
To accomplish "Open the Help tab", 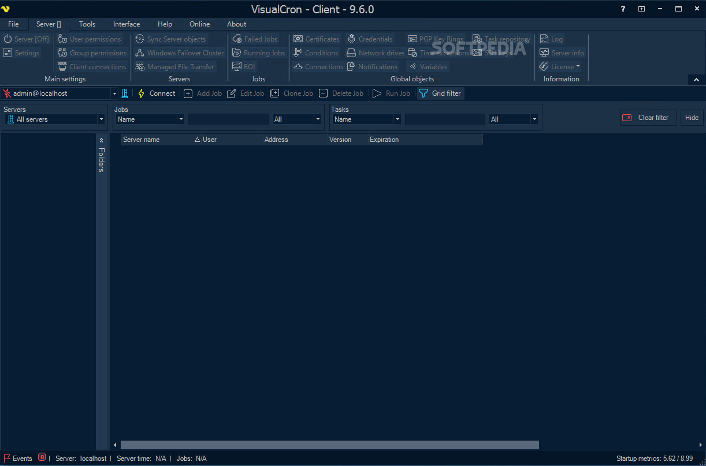I will (165, 24).
